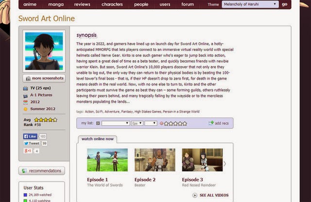Open the users section

[x=165, y=4]
